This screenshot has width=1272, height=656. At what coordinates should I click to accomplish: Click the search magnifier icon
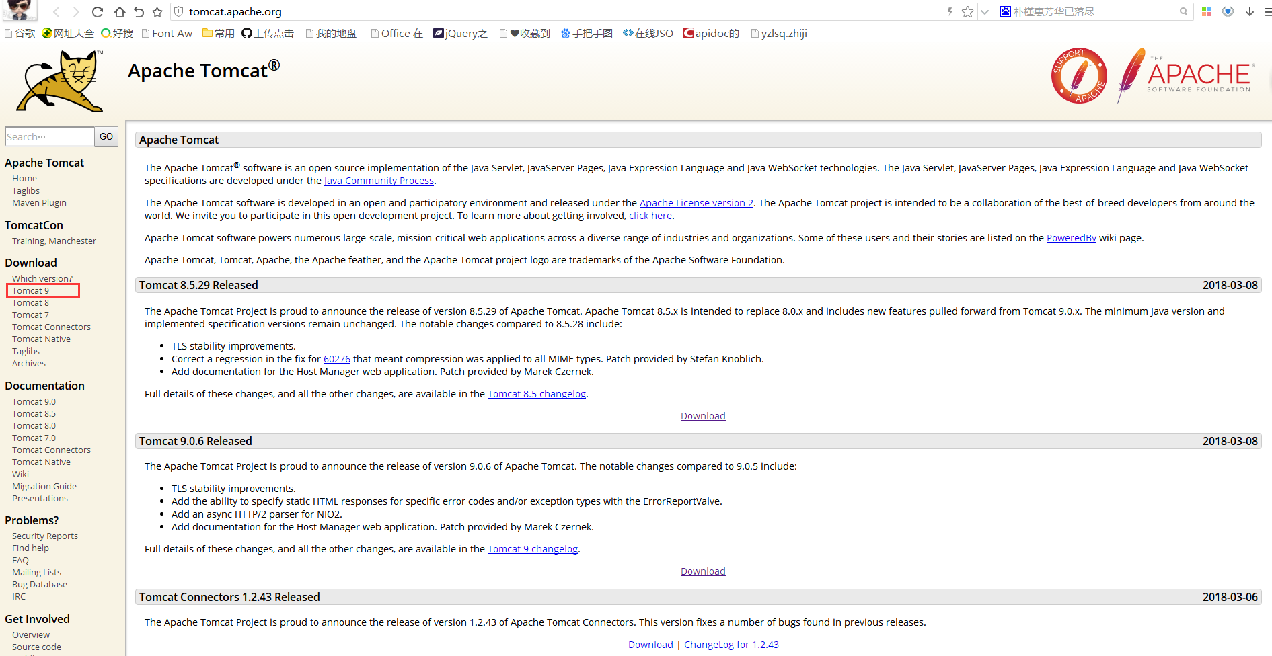pyautogui.click(x=1183, y=11)
